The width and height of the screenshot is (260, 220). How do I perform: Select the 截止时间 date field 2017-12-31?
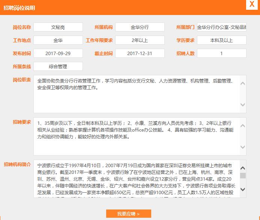click(x=140, y=53)
